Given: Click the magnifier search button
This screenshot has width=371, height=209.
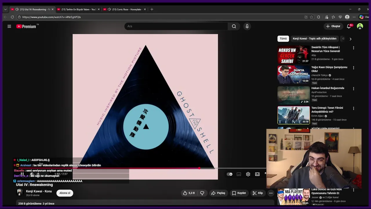Looking at the screenshot, I should [234, 26].
